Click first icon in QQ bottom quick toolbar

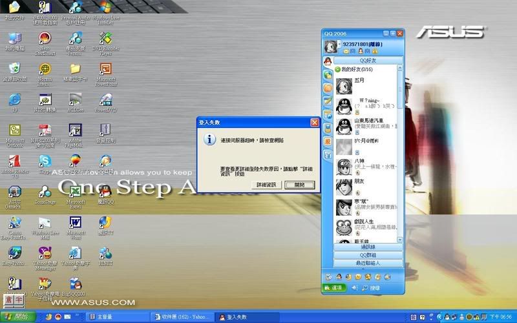point(328,277)
